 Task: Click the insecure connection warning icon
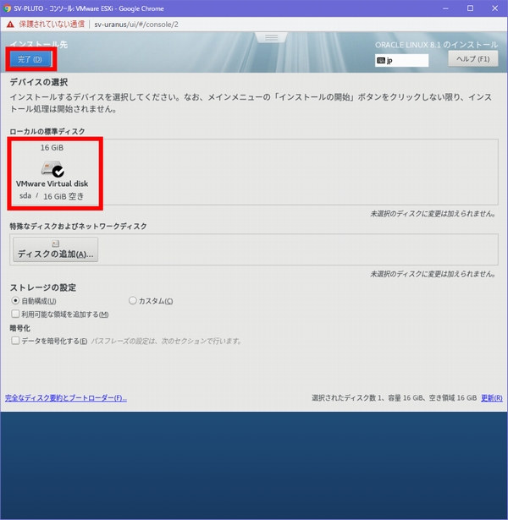10,25
